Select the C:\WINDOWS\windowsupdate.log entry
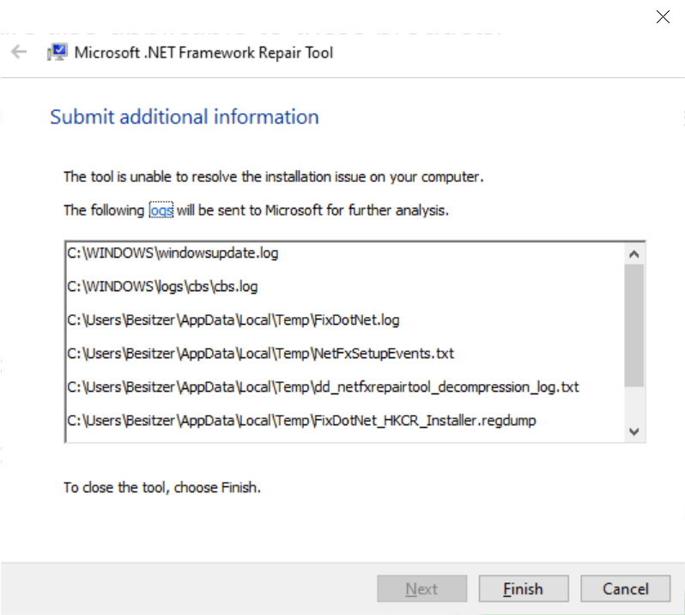685x615 pixels. click(173, 253)
